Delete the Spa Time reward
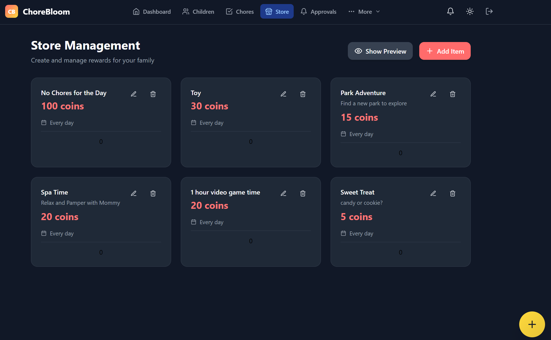Viewport: 551px width, 340px height. click(153, 193)
